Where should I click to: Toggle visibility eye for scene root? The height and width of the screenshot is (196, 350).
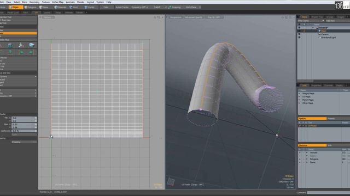[299, 28]
